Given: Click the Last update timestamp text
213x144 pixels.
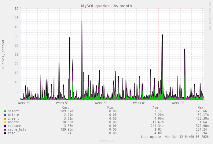Looking at the screenshot, I should pyautogui.click(x=175, y=137).
